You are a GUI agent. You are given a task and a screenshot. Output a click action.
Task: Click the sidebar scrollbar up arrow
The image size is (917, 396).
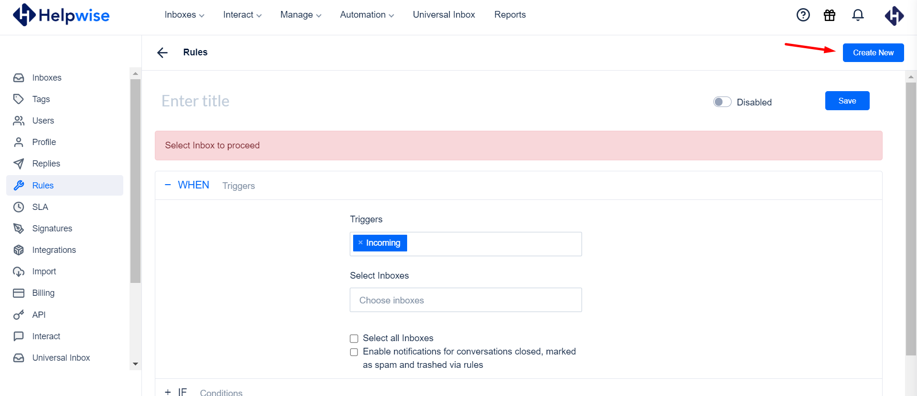135,73
